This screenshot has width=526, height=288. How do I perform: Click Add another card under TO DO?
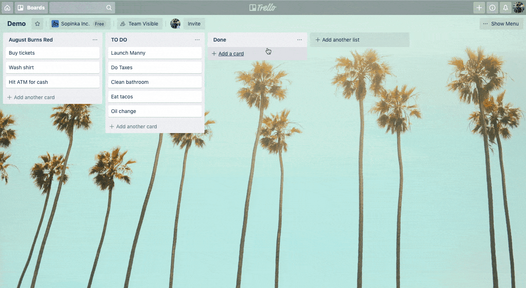pos(136,127)
